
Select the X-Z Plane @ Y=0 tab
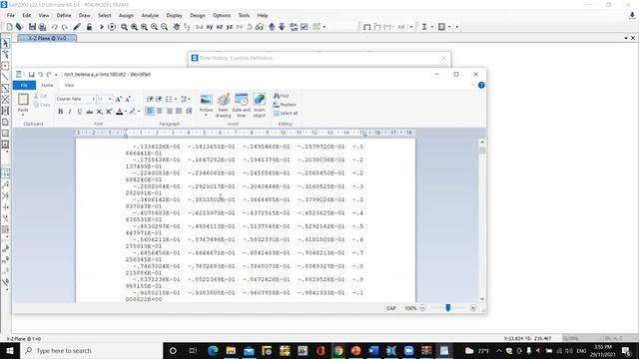coord(47,38)
